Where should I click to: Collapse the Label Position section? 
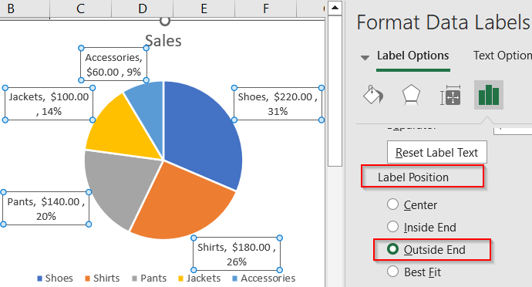(413, 177)
